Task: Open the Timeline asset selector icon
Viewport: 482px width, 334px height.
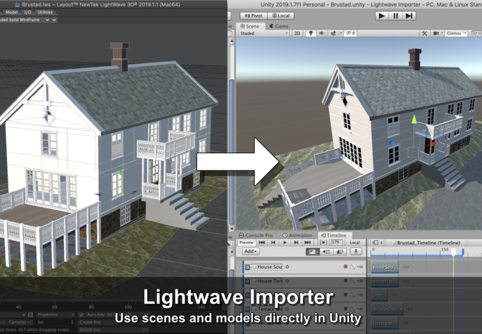Action: click(x=377, y=243)
